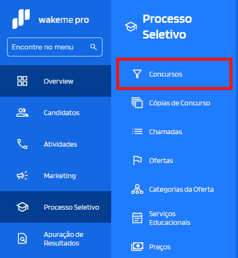
Task: Click the Ofertas label
Action: coord(161,161)
